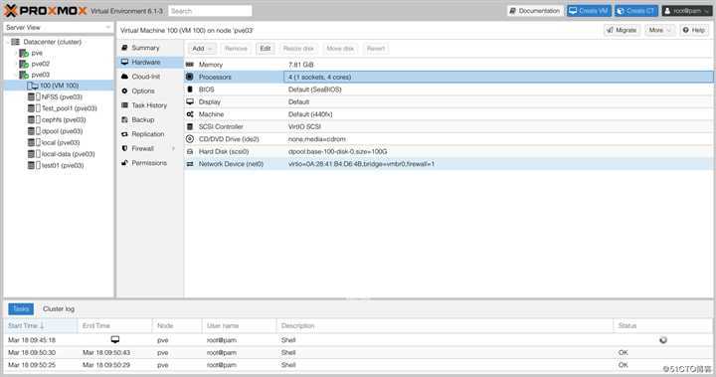Viewport: 716px width, 377px height.
Task: Click the Replication icon
Action: 124,134
